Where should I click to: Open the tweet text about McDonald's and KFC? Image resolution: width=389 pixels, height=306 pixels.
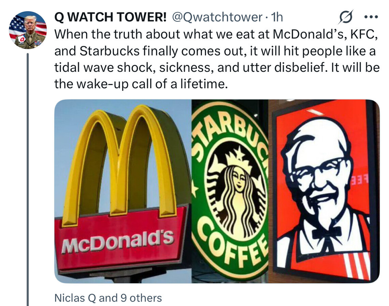coord(216,59)
